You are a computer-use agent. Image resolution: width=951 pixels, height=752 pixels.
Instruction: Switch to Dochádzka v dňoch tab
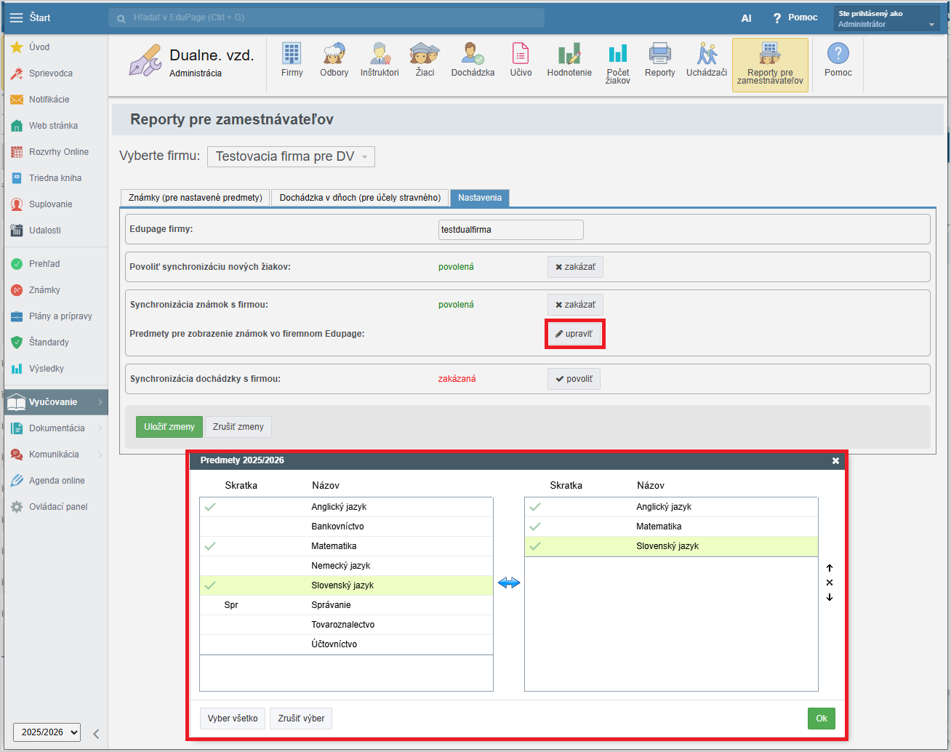[360, 198]
